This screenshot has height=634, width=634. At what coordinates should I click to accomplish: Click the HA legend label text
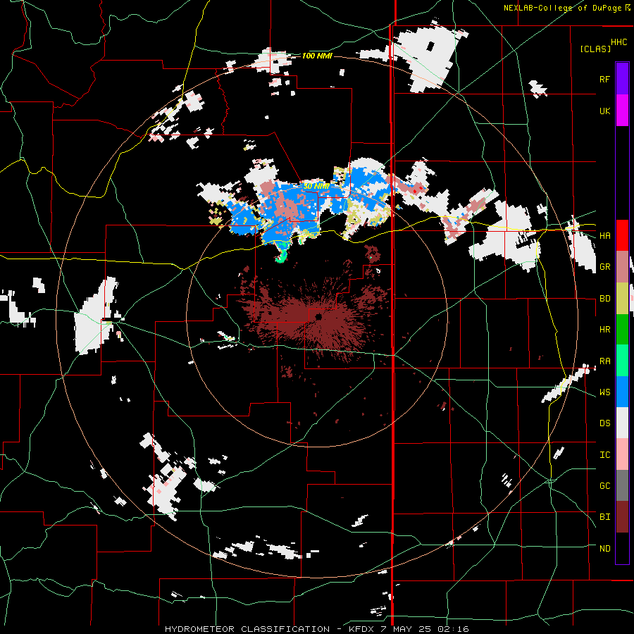(604, 236)
